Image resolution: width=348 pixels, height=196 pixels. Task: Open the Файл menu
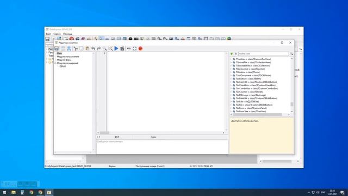tap(48, 34)
